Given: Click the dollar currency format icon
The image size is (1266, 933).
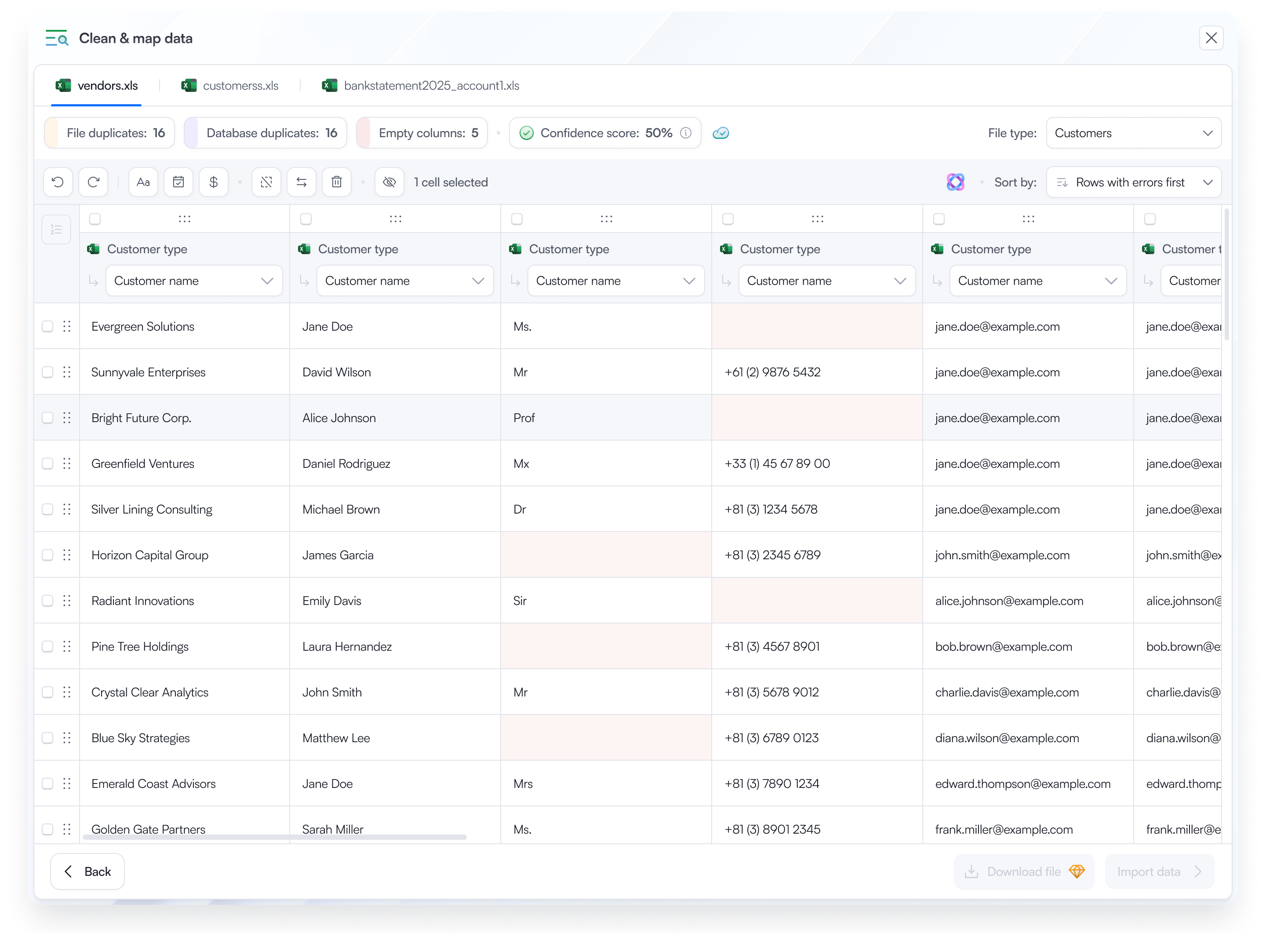Looking at the screenshot, I should [214, 182].
